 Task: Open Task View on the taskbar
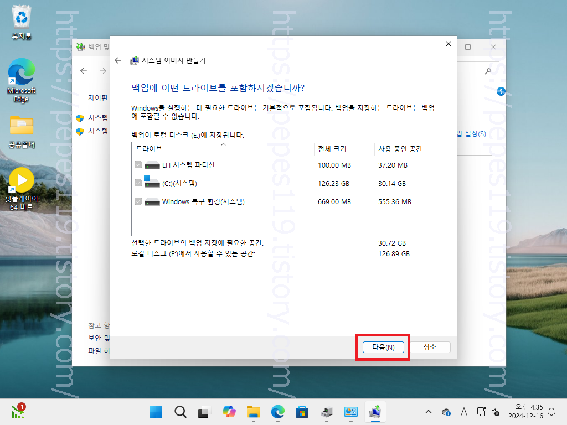tap(204, 412)
